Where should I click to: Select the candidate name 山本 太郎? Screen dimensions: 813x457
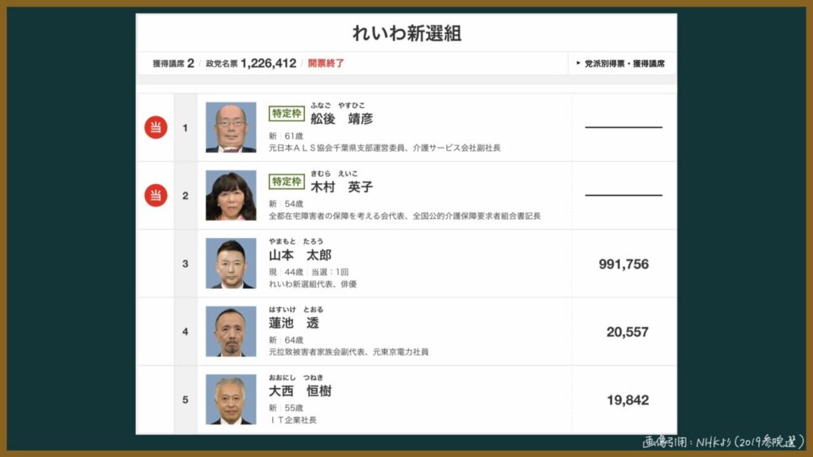[x=299, y=255]
